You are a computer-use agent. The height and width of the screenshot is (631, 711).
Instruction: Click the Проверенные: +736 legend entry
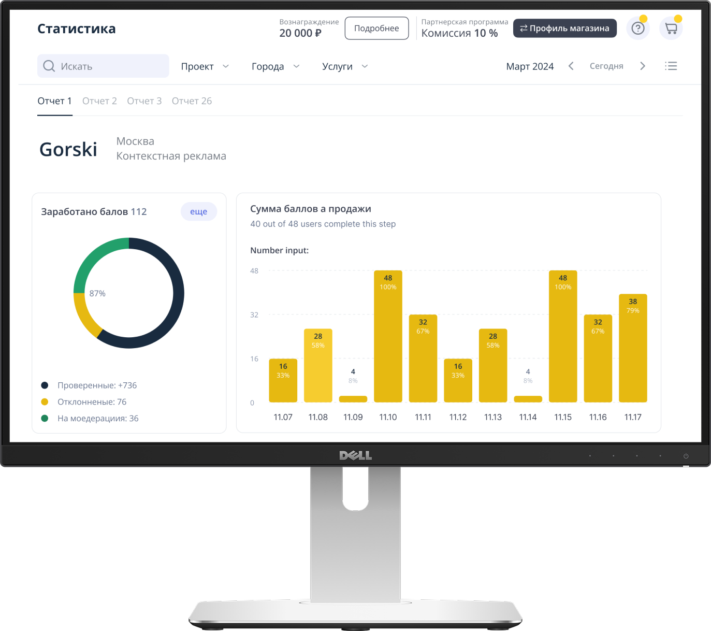[x=97, y=385]
